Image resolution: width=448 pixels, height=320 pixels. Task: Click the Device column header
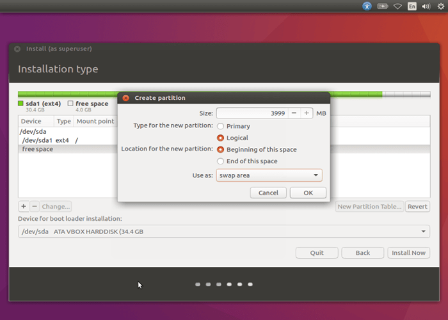coord(36,121)
